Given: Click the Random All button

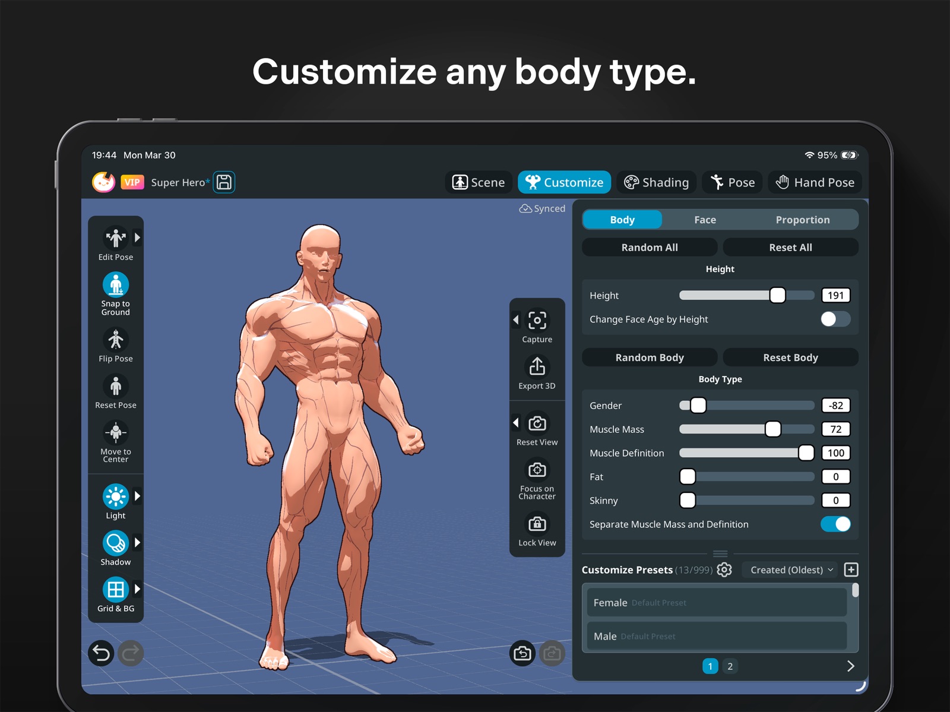Looking at the screenshot, I should [x=650, y=248].
